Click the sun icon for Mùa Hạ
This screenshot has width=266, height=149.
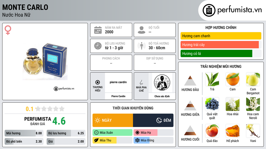coord(137,133)
